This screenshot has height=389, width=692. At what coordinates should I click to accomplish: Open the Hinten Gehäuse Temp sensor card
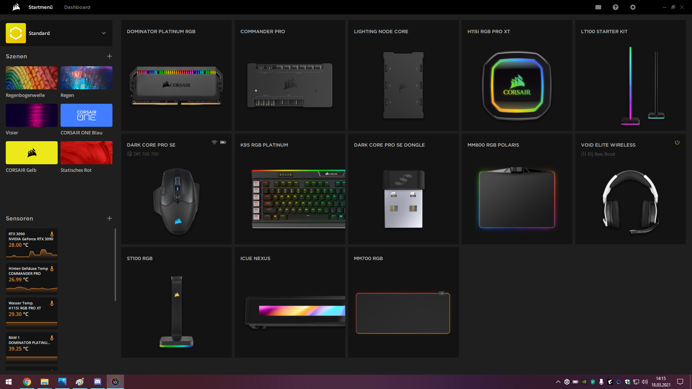point(32,279)
